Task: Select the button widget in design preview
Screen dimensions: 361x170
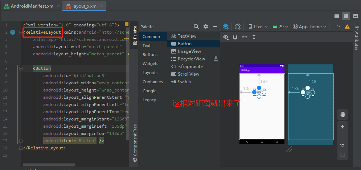Action: pos(259,92)
